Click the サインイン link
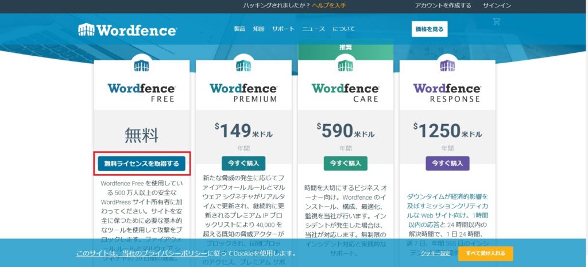This screenshot has width=588, height=267. [497, 6]
